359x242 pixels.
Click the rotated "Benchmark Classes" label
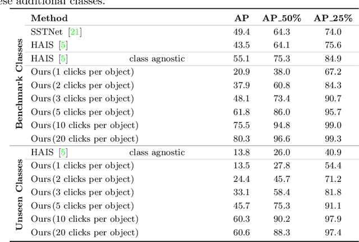tap(19, 82)
